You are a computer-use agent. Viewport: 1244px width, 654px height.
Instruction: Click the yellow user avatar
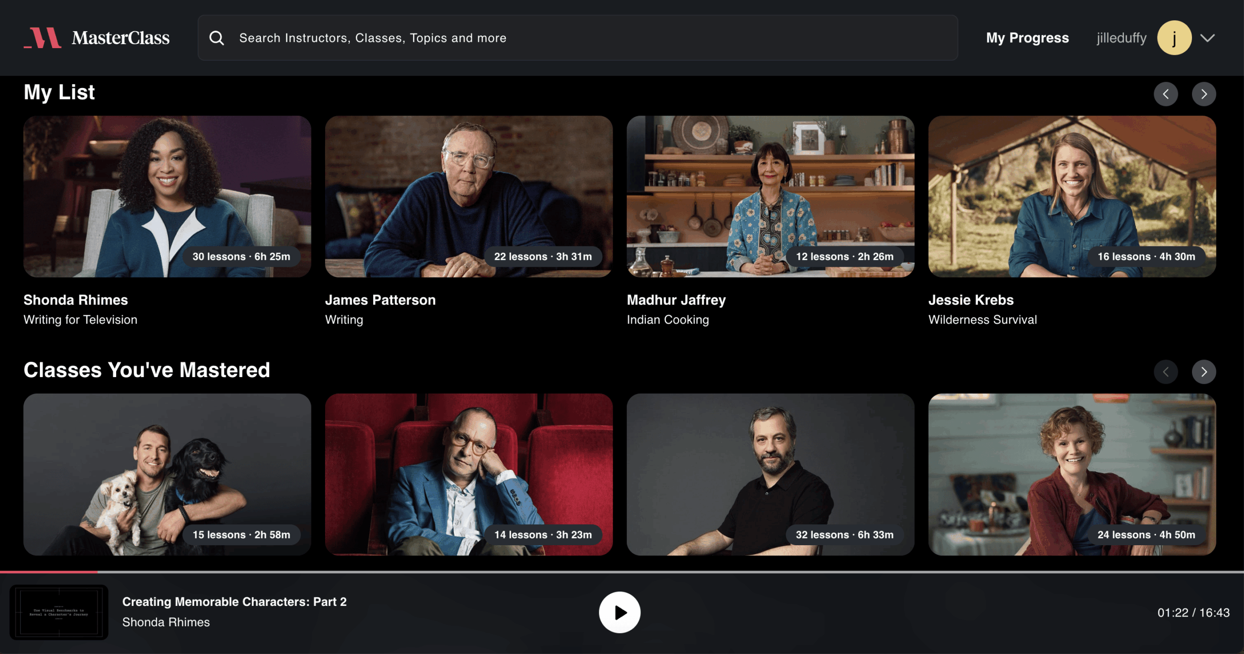tap(1174, 38)
